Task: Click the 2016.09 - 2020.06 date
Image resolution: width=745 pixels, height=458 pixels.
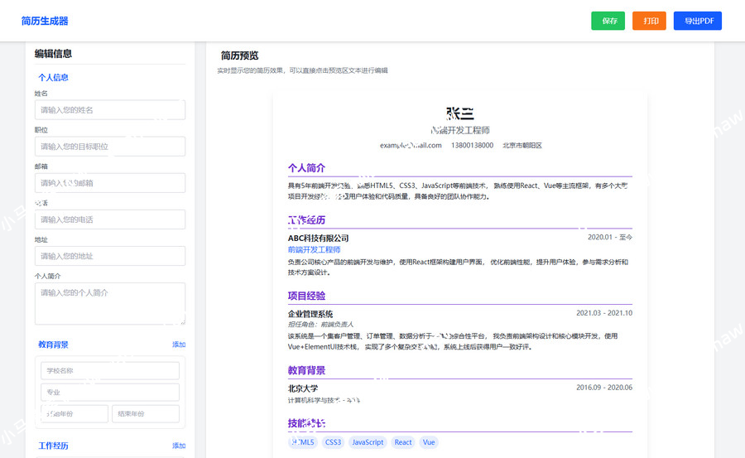Action: click(604, 388)
